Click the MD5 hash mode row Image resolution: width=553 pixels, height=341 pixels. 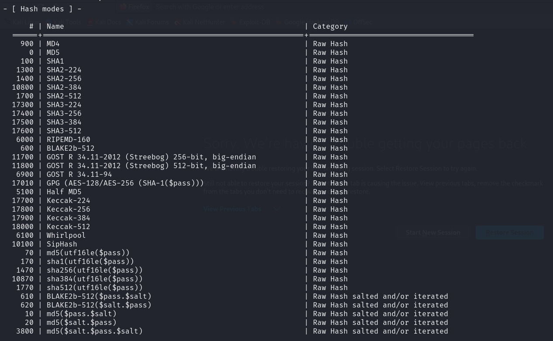tap(53, 52)
